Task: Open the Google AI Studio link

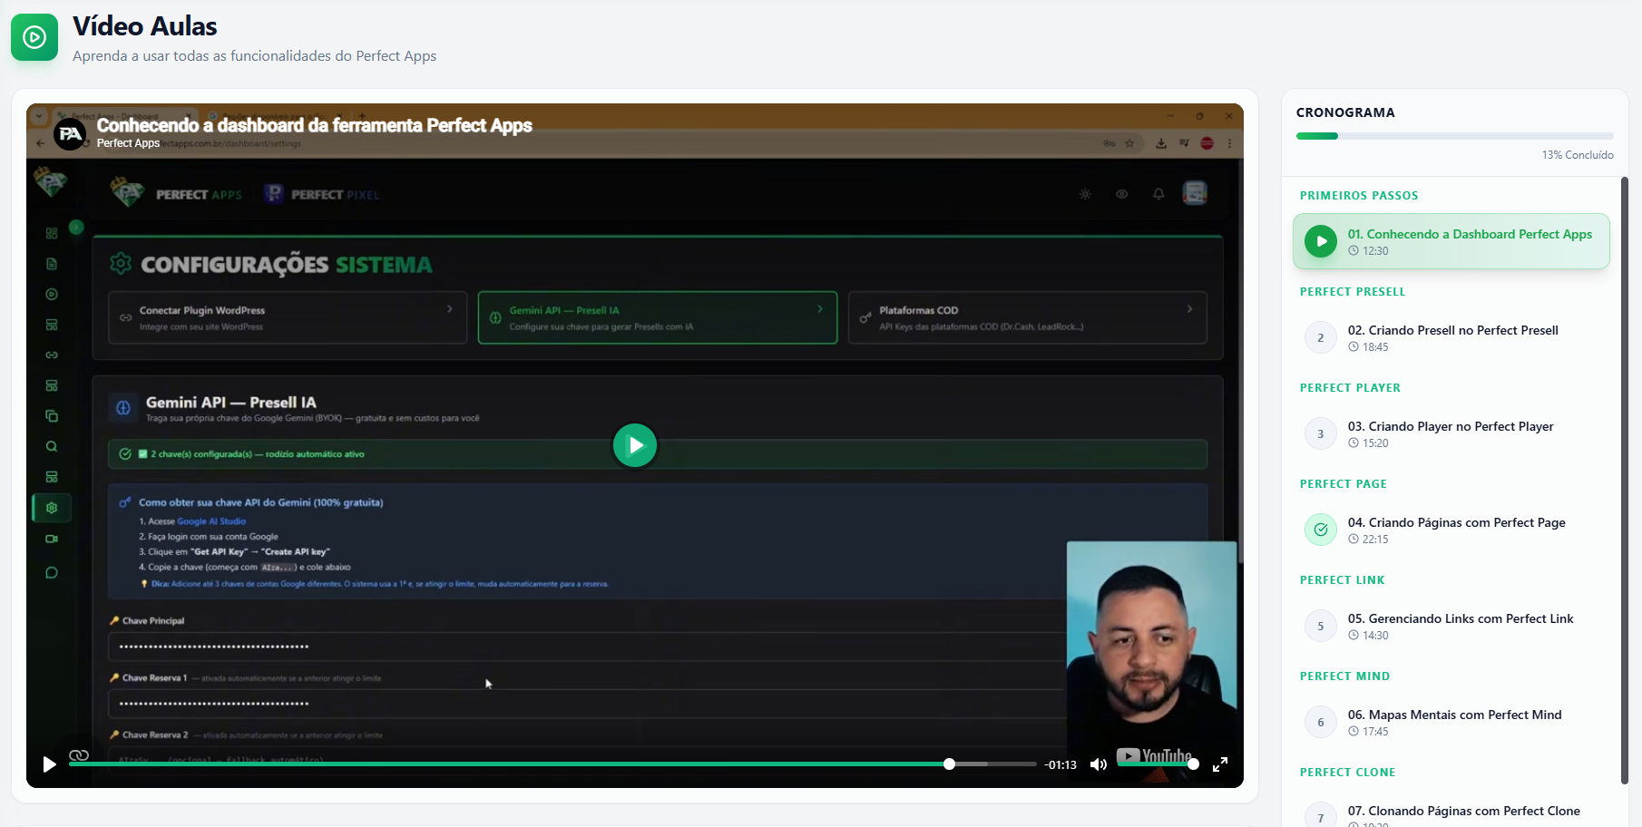Action: pos(210,521)
